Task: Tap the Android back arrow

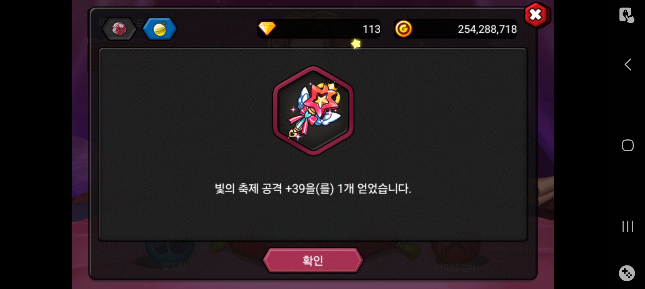Action: [628, 64]
